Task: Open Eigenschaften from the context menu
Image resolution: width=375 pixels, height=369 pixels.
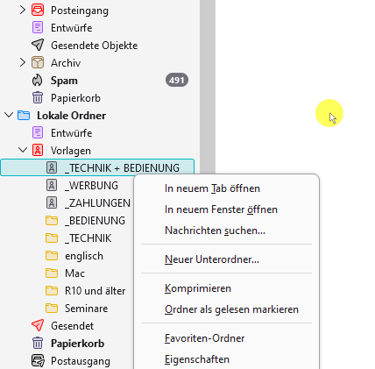Action: [197, 359]
